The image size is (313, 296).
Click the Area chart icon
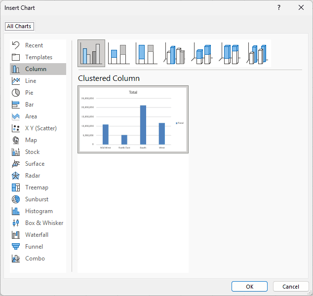click(16, 116)
